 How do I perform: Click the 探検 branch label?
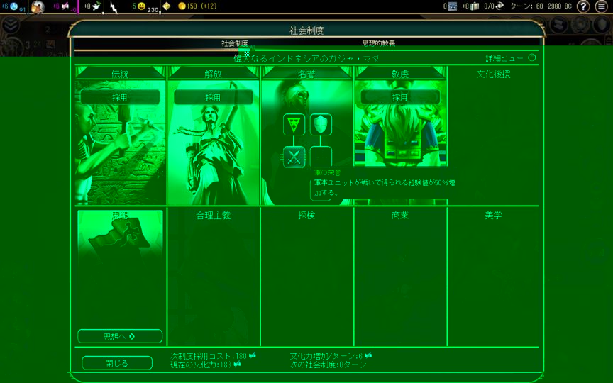306,215
